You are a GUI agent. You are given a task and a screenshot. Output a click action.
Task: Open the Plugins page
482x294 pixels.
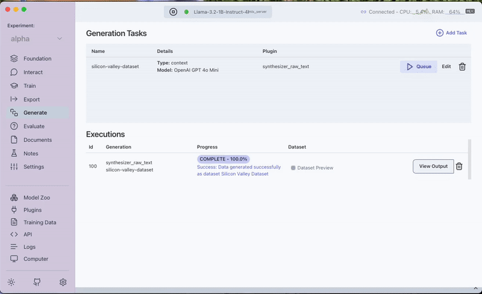(x=33, y=210)
